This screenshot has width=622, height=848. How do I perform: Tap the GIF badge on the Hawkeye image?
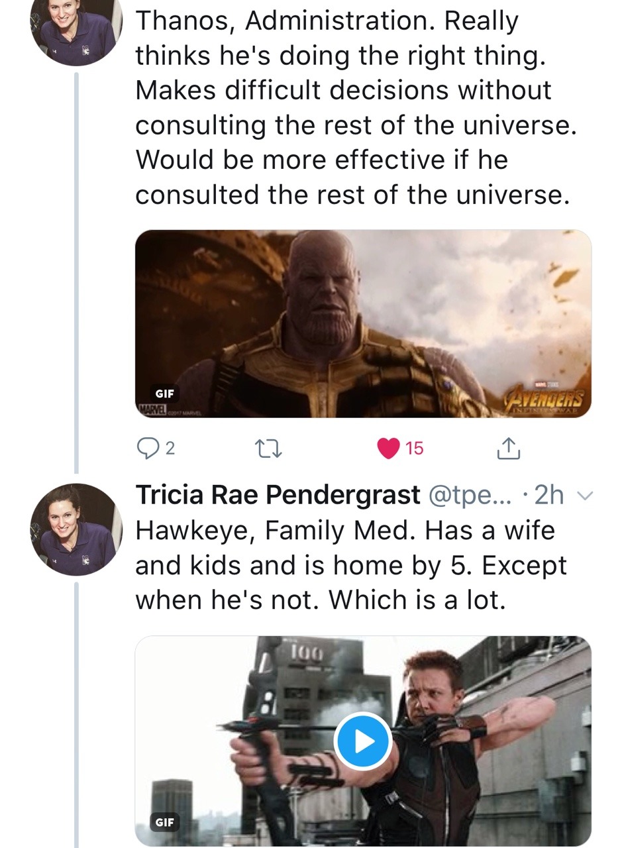click(x=164, y=823)
